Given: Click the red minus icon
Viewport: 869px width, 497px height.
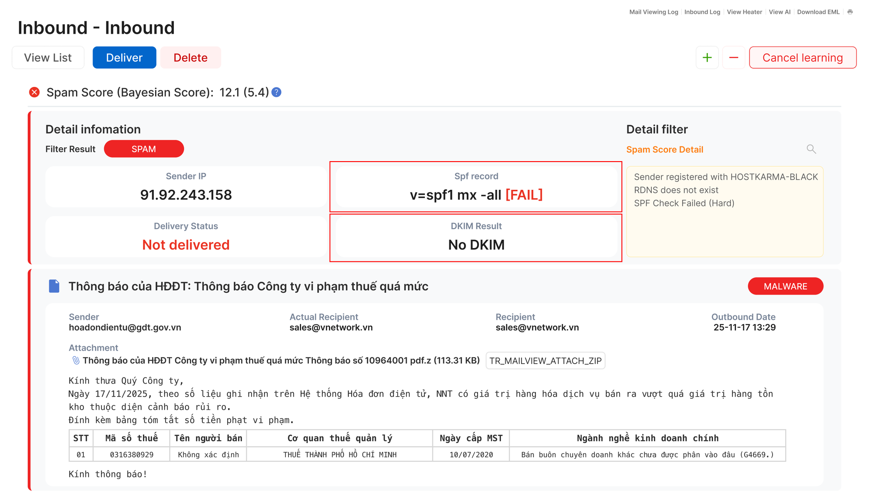Looking at the screenshot, I should point(734,57).
